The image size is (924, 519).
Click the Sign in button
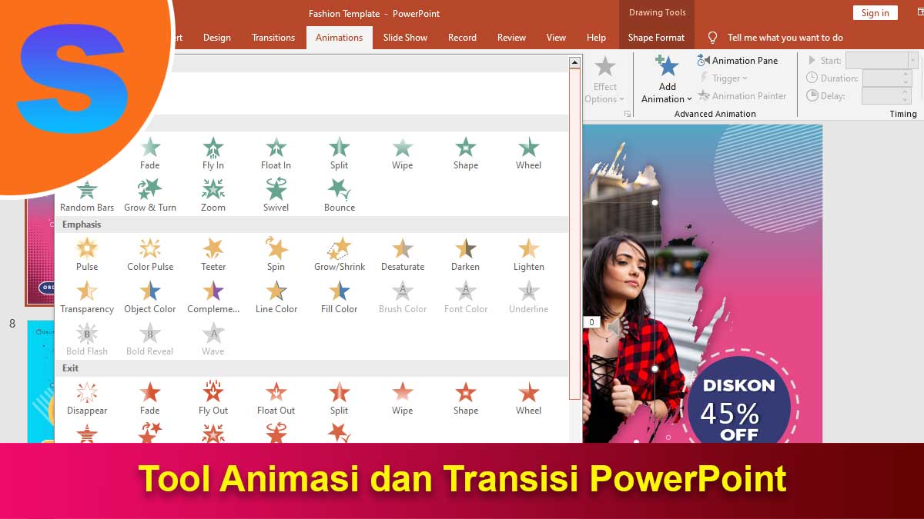pos(875,13)
